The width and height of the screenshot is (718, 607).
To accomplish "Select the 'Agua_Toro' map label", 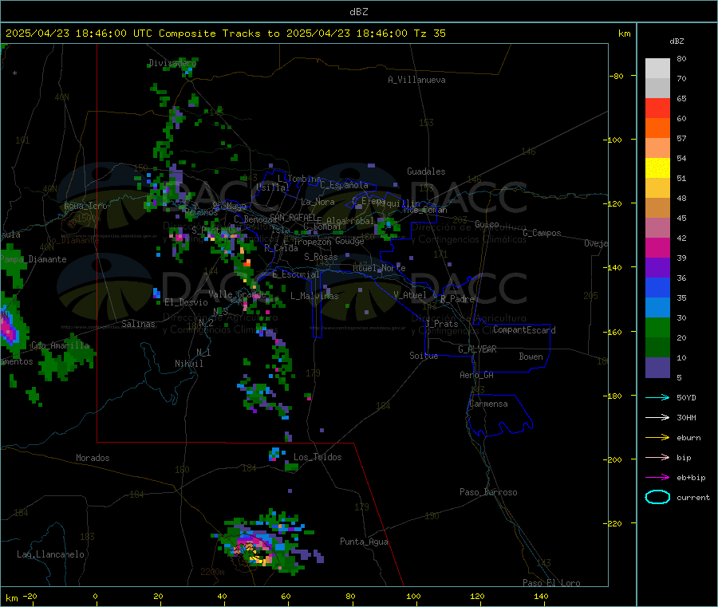I will tap(85, 206).
